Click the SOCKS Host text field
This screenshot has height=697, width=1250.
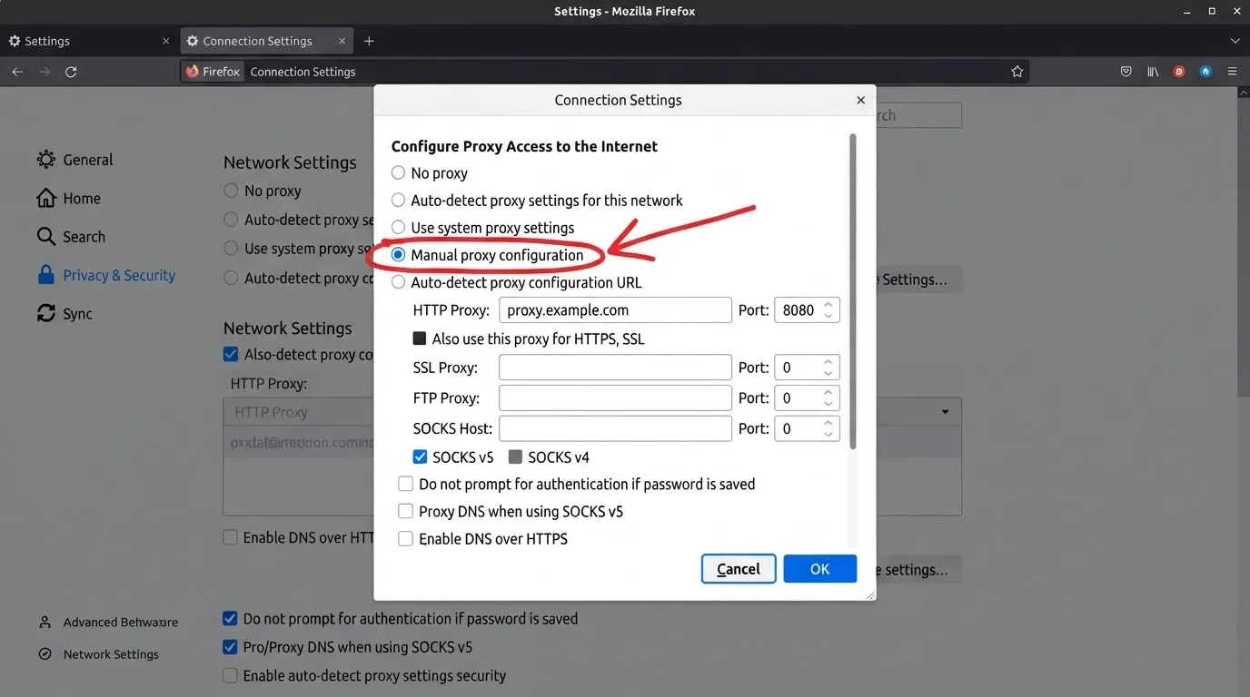pos(615,428)
